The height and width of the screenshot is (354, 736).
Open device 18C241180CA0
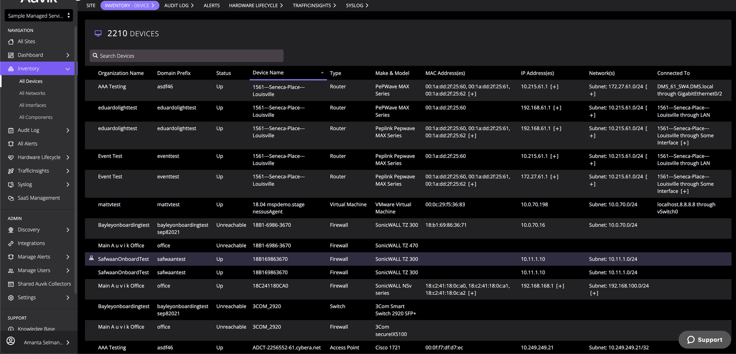270,286
